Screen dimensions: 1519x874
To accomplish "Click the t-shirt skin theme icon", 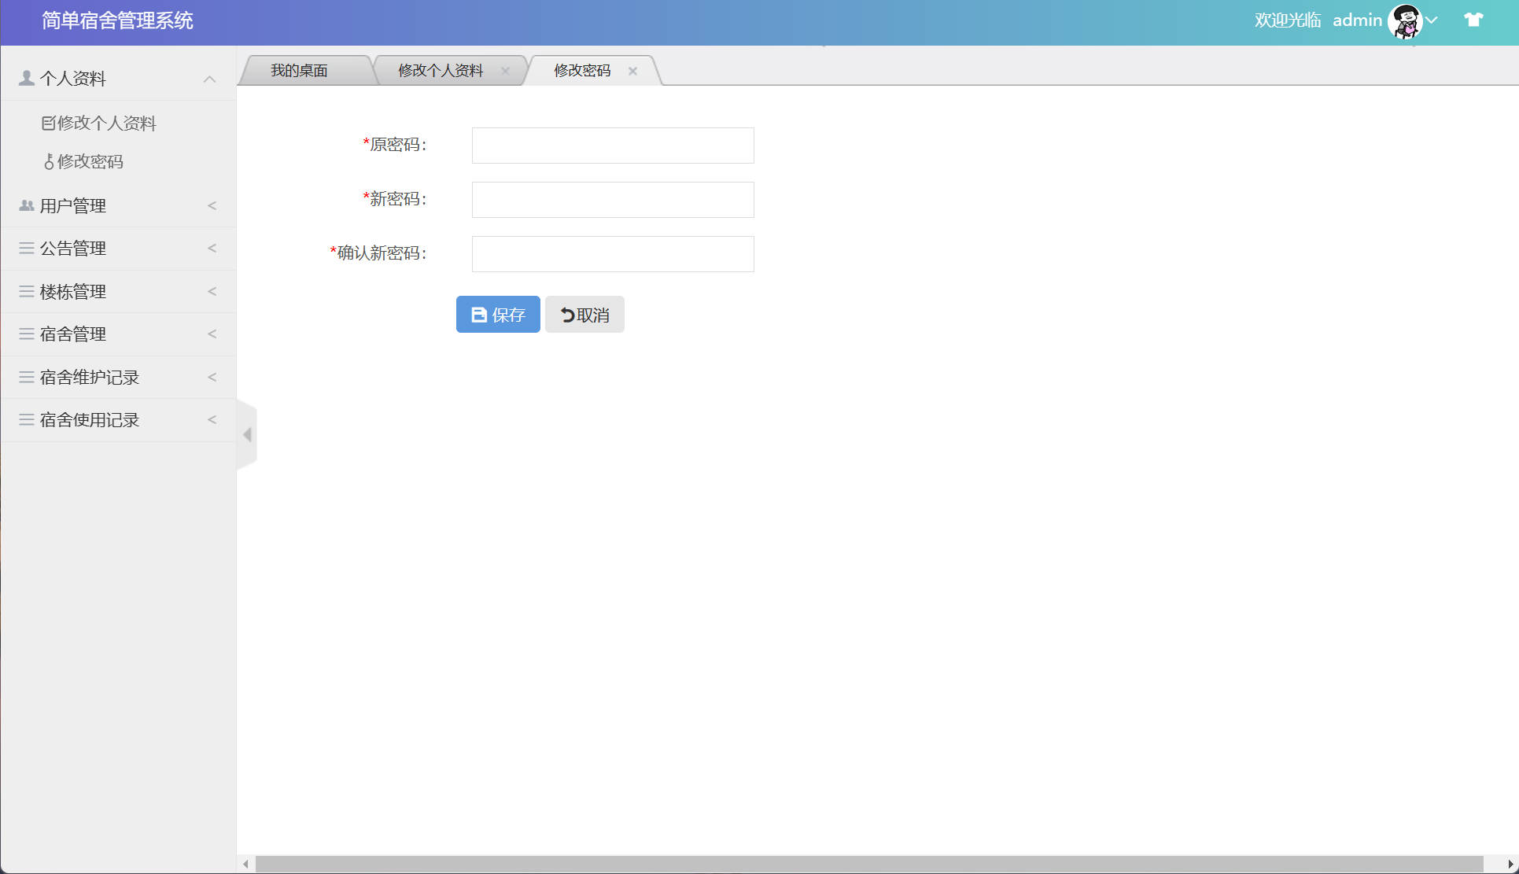I will click(x=1473, y=20).
